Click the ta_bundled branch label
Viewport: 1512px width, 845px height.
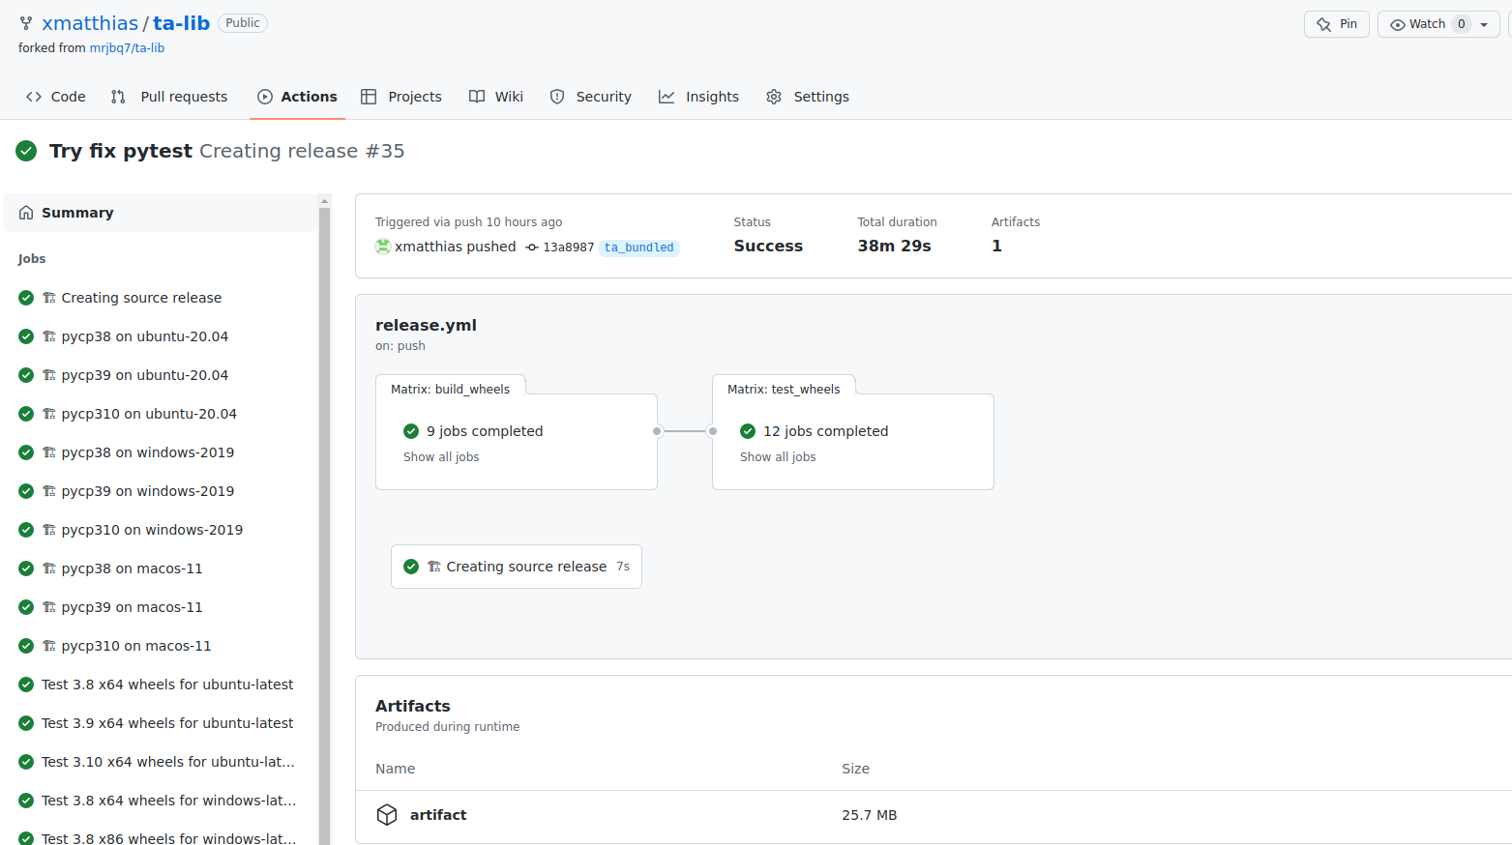point(639,248)
